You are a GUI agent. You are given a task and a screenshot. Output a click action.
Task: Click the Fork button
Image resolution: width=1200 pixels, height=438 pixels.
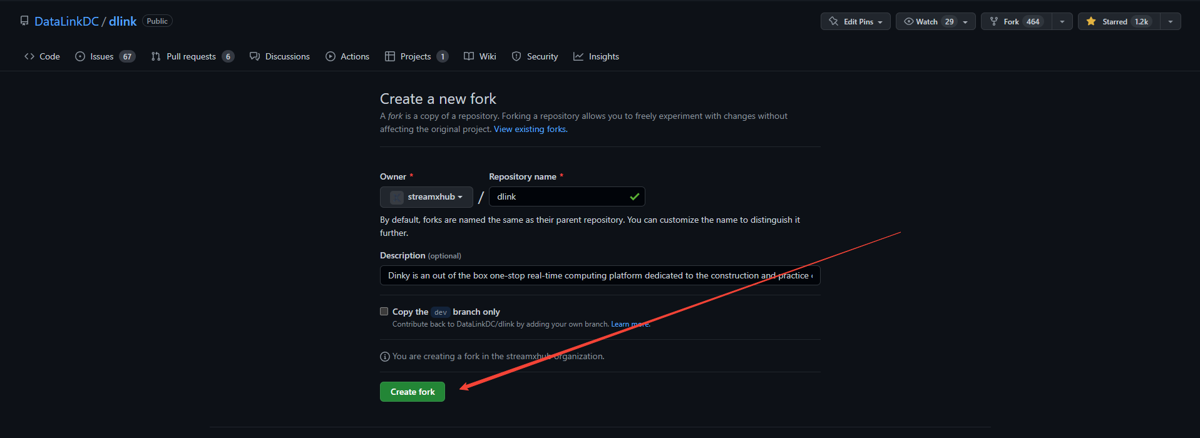pos(1017,21)
